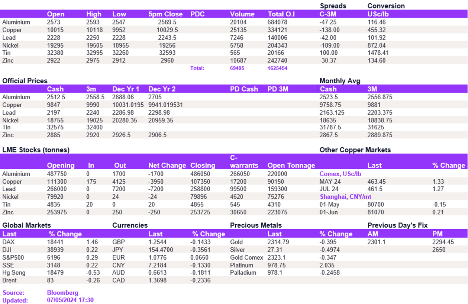Select the Conversion column heading
468x304 pixels.
pyautogui.click(x=386, y=6)
